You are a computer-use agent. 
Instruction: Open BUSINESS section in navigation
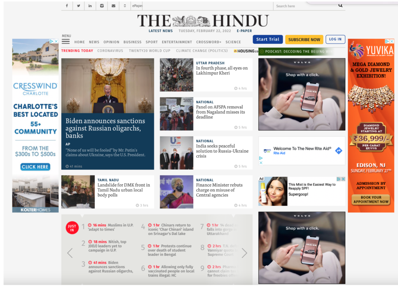pyautogui.click(x=133, y=42)
